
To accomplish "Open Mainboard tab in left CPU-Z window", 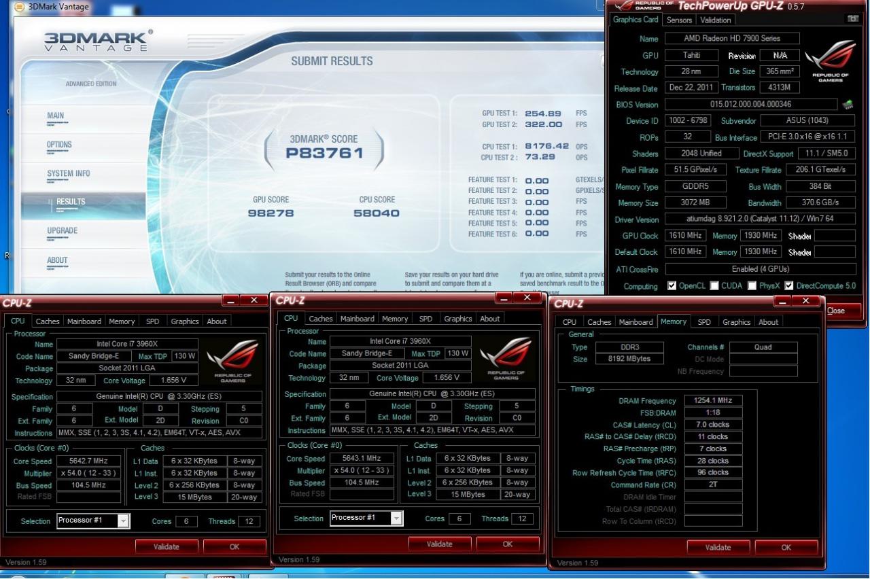I will pyautogui.click(x=84, y=321).
